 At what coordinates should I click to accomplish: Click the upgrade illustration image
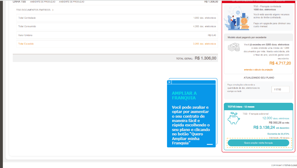coord(237,18)
